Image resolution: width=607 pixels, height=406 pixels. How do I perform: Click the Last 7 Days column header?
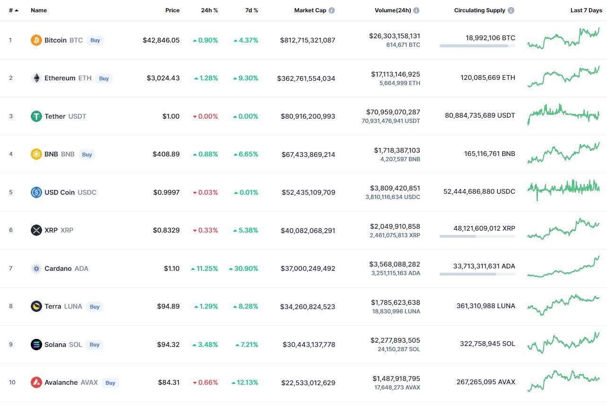point(586,10)
